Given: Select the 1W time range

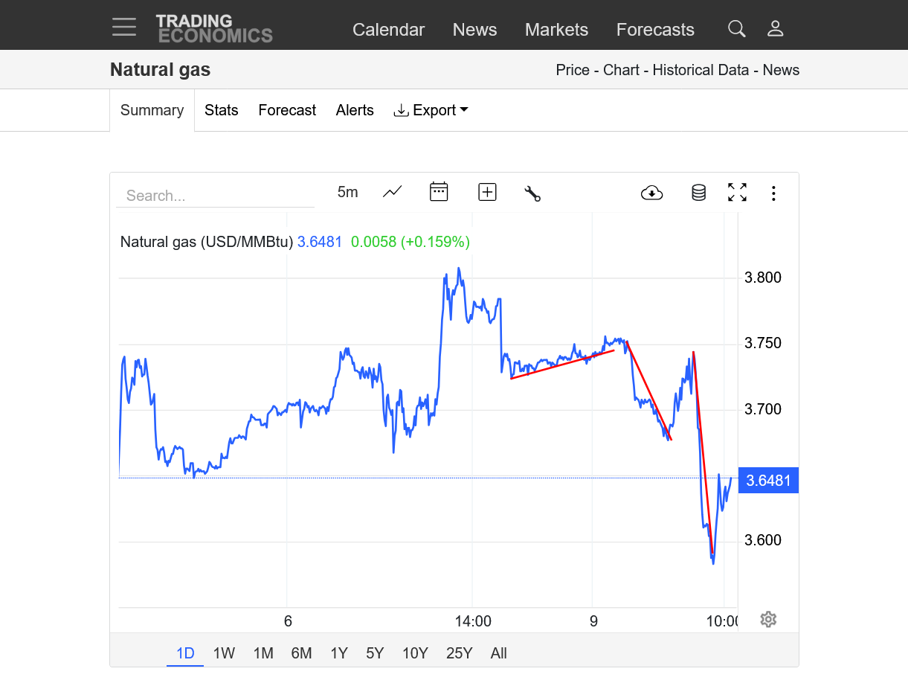Looking at the screenshot, I should tap(224, 653).
